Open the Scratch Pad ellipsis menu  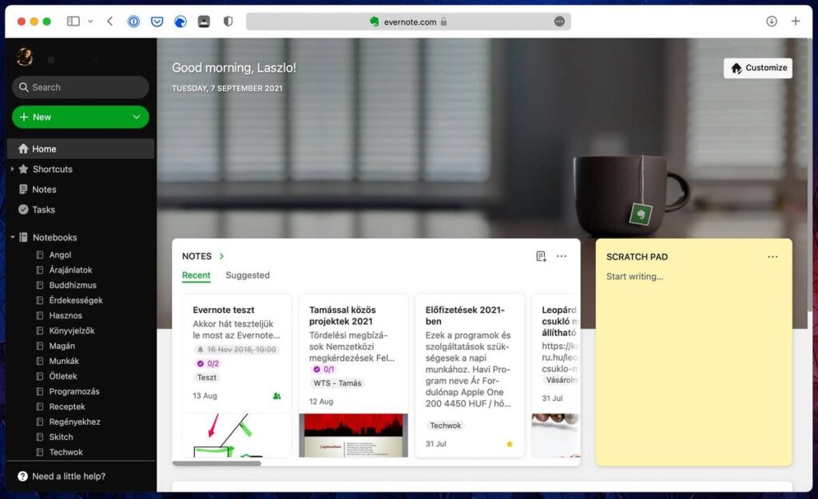(x=772, y=256)
